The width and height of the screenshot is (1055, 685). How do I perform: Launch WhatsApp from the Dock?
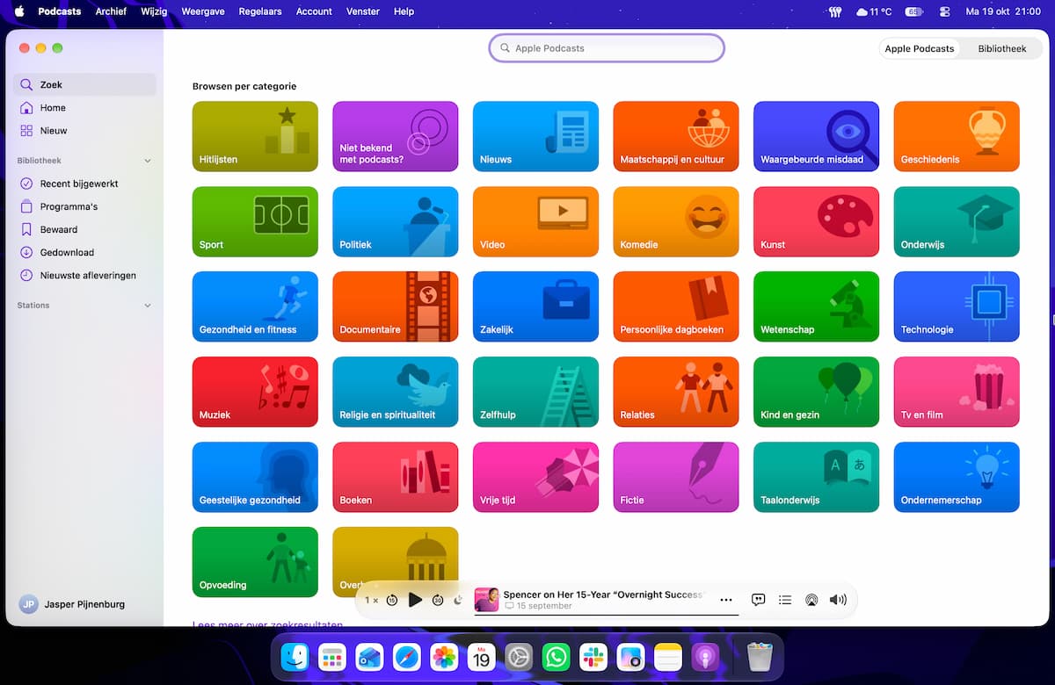tap(556, 657)
